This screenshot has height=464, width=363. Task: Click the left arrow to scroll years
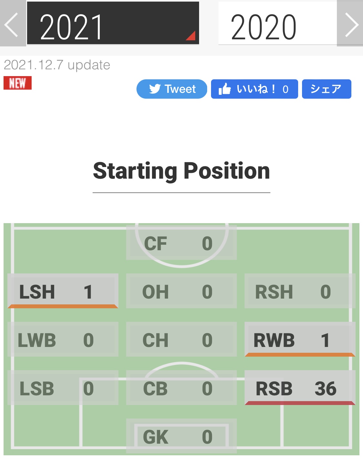12,24
